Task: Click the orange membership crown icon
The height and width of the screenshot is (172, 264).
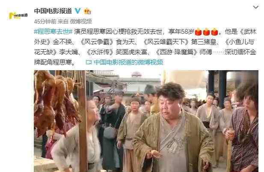Action: click(x=88, y=11)
